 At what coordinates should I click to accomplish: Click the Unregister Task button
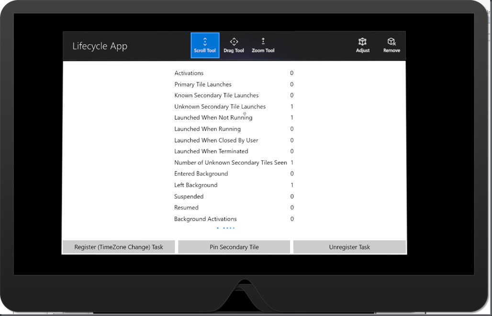[x=349, y=247]
